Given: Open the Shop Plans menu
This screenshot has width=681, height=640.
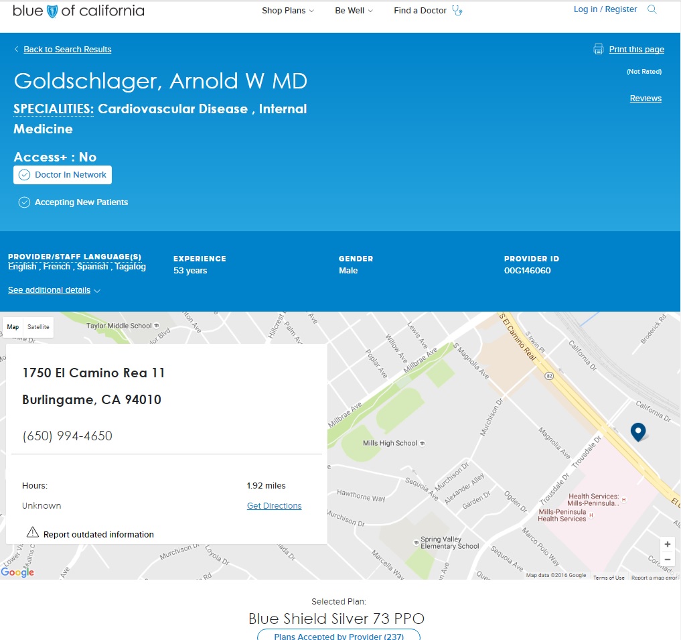Looking at the screenshot, I should tap(287, 11).
